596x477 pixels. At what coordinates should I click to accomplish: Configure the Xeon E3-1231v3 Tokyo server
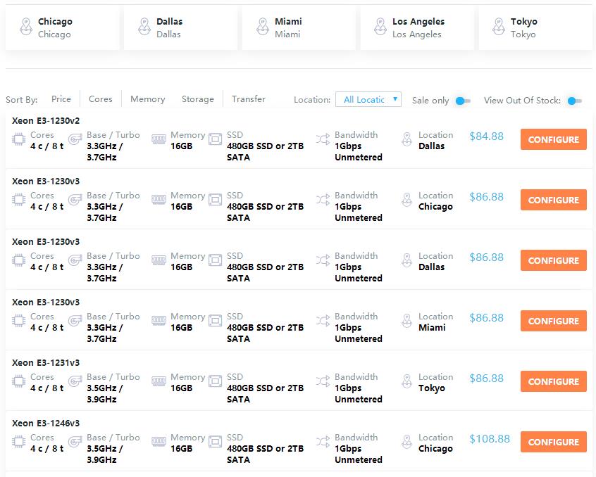pyautogui.click(x=553, y=381)
